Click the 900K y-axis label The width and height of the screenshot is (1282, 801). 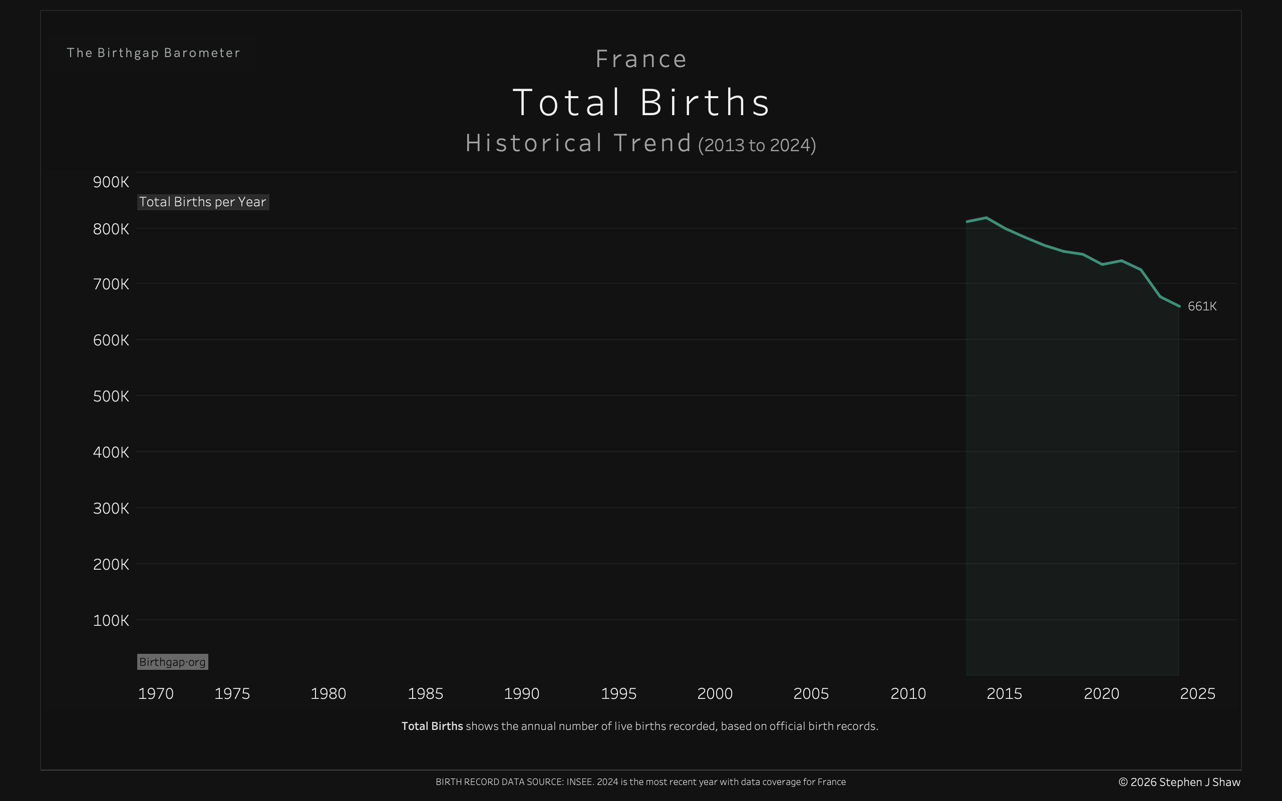tap(111, 182)
